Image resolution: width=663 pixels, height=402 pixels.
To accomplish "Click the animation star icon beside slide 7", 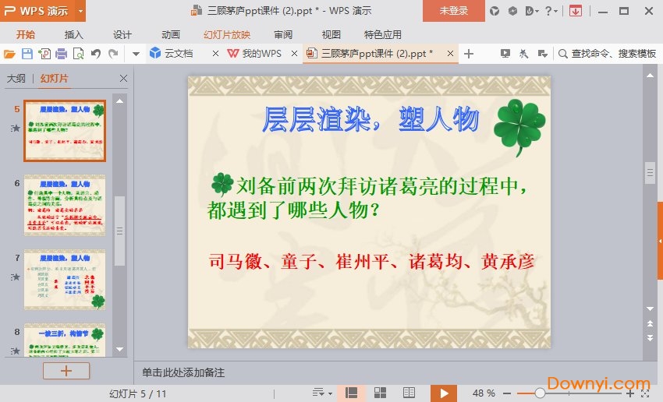I will click(16, 277).
